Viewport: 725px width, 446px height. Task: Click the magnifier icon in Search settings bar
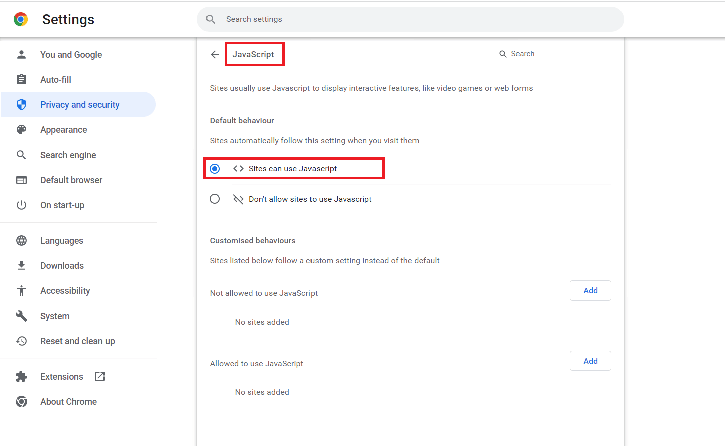click(x=211, y=19)
